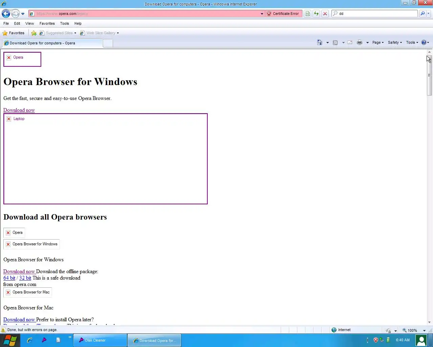
Task: Click the Add to Favorites Bar icon
Action: (34, 33)
